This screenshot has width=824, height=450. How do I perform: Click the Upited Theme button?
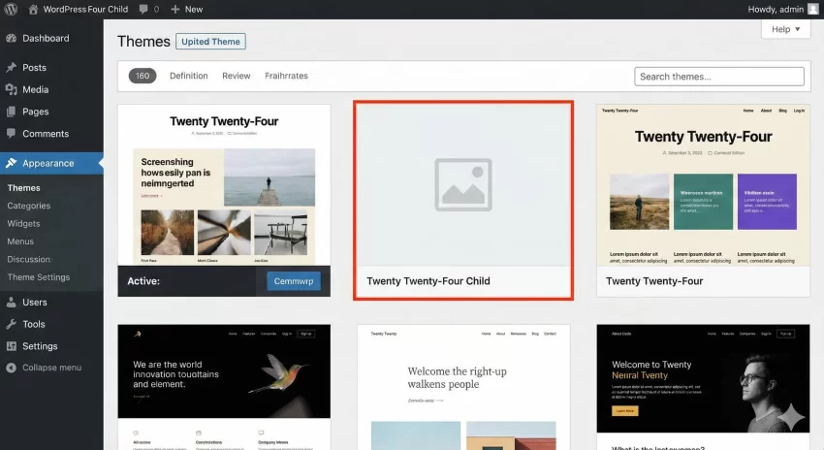tap(210, 42)
